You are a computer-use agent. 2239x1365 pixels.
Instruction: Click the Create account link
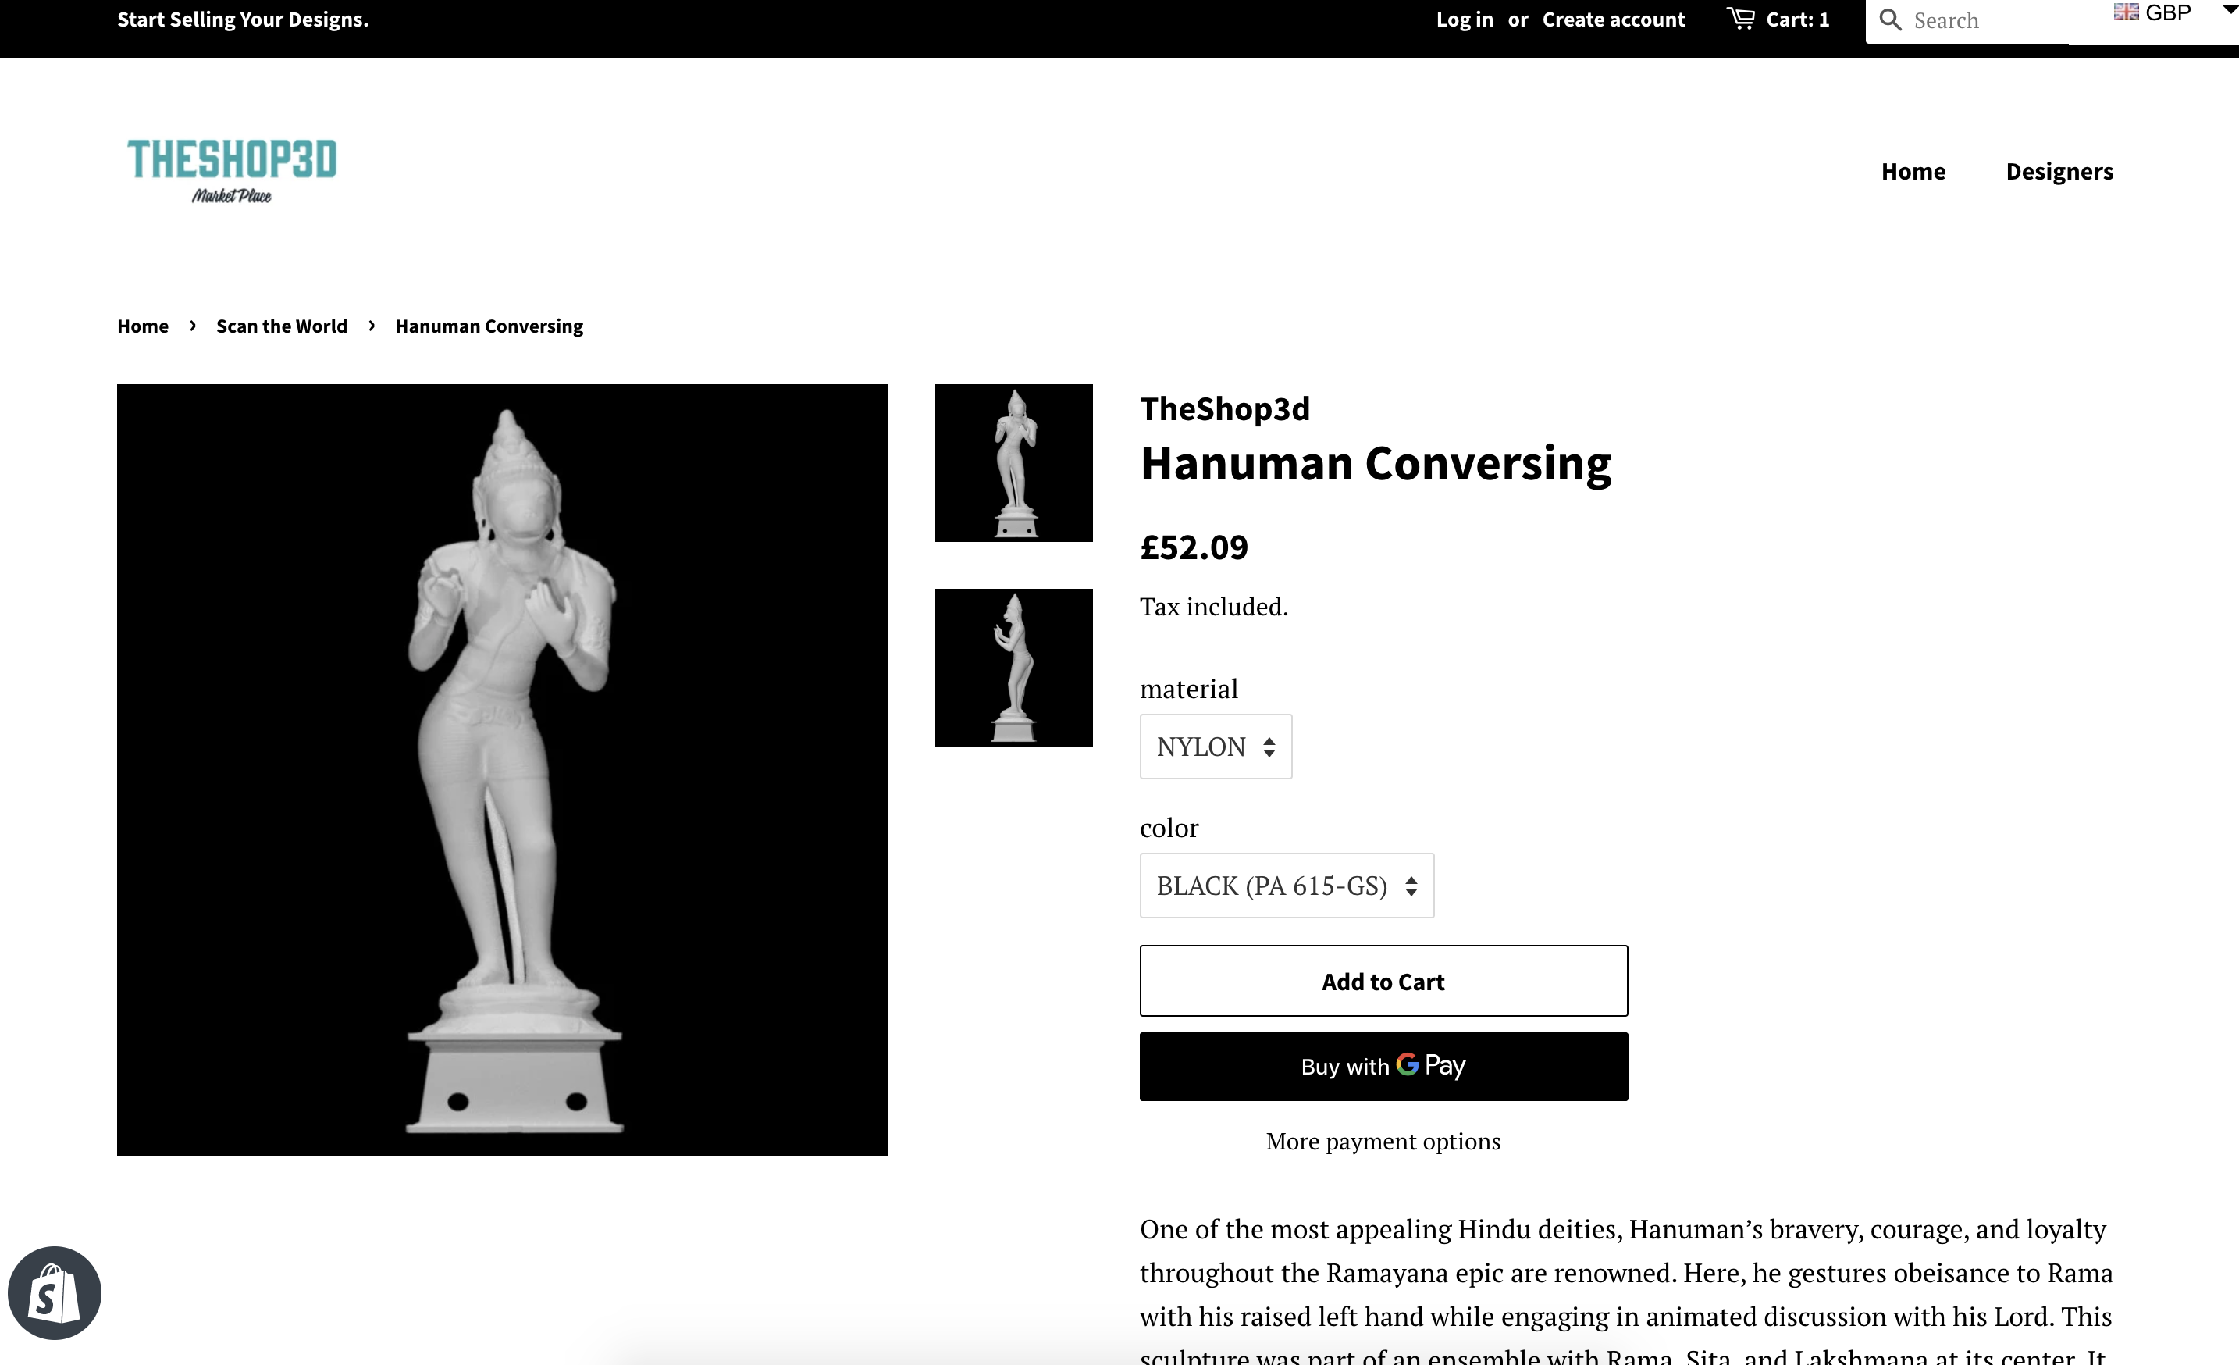(x=1613, y=19)
